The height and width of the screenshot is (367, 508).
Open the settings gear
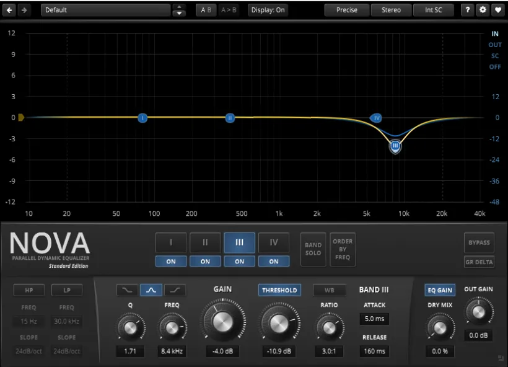(483, 10)
